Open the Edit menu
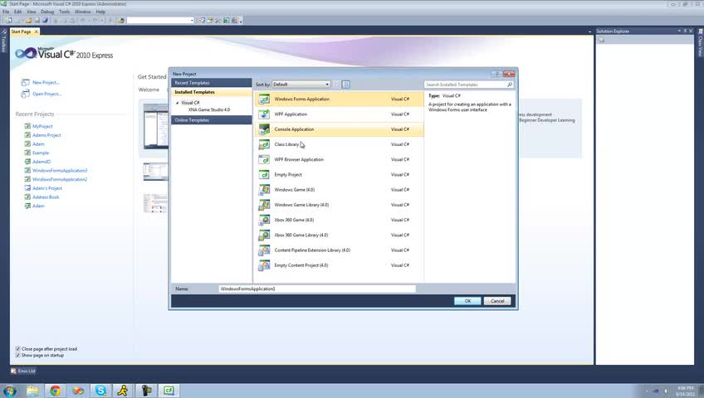704x398 pixels. tap(18, 12)
